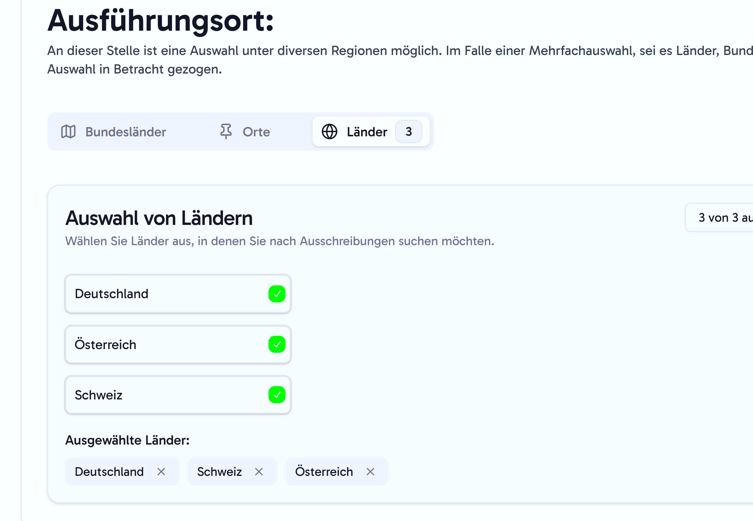Select the Länder tab
Viewport: 753px width, 521px height.
pyautogui.click(x=371, y=132)
